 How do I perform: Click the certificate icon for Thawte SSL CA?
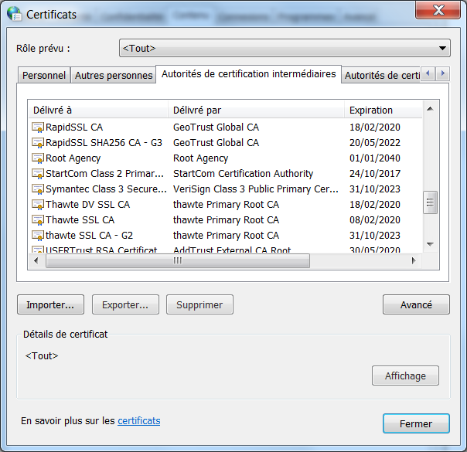coord(38,220)
